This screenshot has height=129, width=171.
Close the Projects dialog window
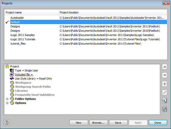point(166,3)
